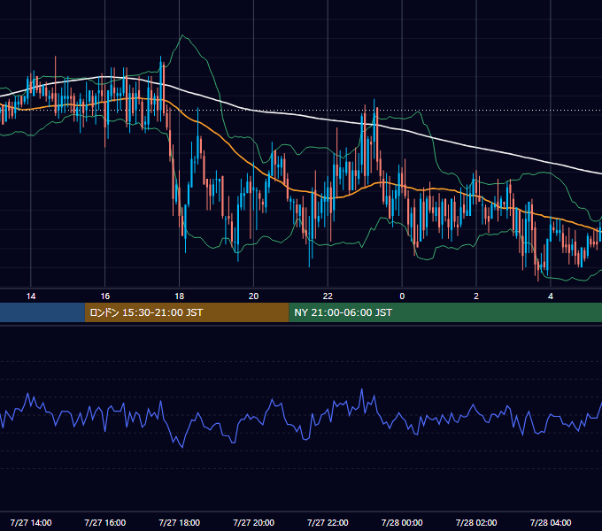The height and width of the screenshot is (531, 602).
Task: Click hour label 2 on price chart axis
Action: pos(476,296)
